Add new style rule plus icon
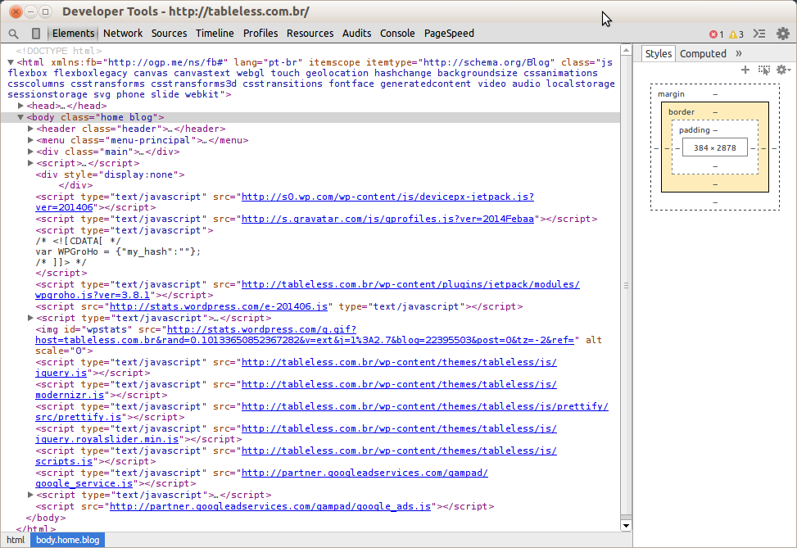The height and width of the screenshot is (548, 797). tap(745, 70)
